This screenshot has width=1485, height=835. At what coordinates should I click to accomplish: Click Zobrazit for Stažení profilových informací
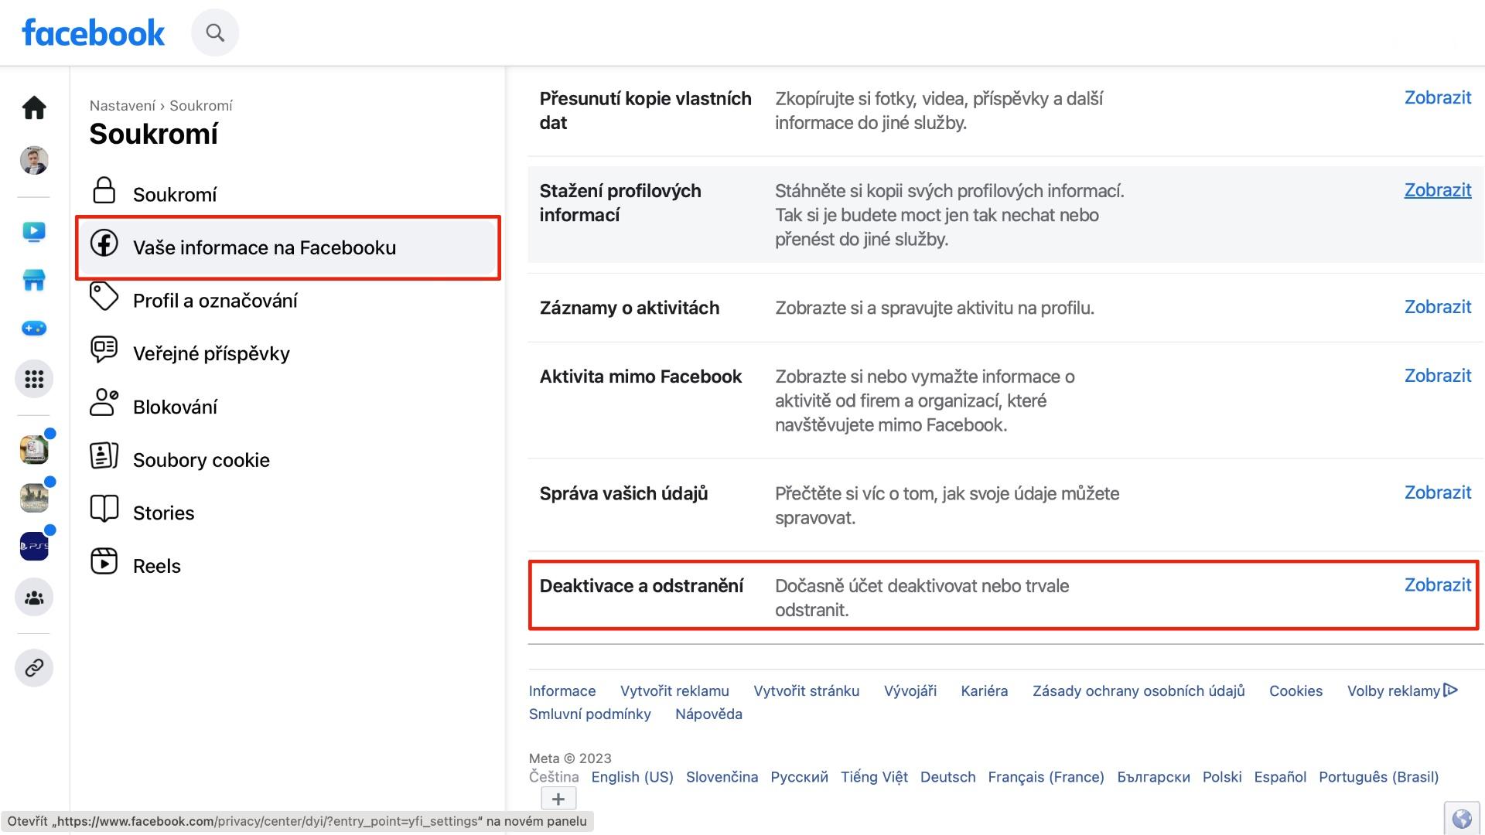(1438, 190)
